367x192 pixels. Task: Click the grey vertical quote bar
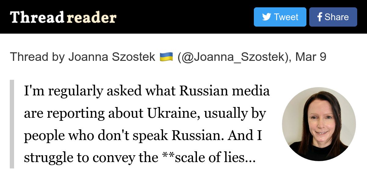[12, 124]
